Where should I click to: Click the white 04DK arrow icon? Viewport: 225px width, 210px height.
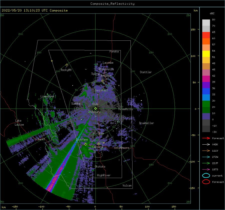coord(206,144)
